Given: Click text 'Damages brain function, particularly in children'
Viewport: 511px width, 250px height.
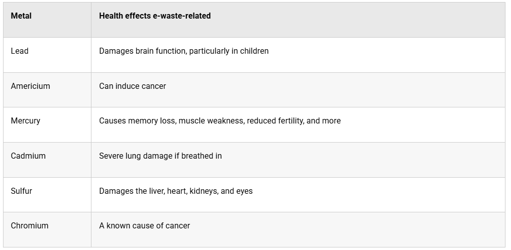Looking at the screenshot, I should pyautogui.click(x=184, y=51).
